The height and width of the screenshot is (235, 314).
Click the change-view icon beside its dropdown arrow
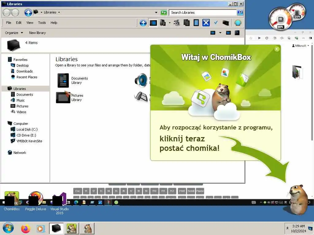(213, 33)
